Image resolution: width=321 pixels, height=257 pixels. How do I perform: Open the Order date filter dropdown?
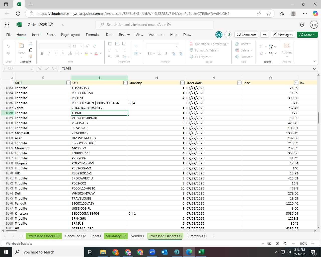(x=239, y=83)
